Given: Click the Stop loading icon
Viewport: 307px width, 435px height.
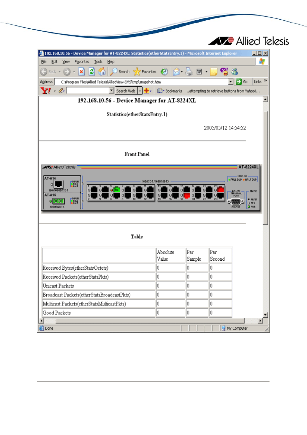Looking at the screenshot, I should point(82,72).
